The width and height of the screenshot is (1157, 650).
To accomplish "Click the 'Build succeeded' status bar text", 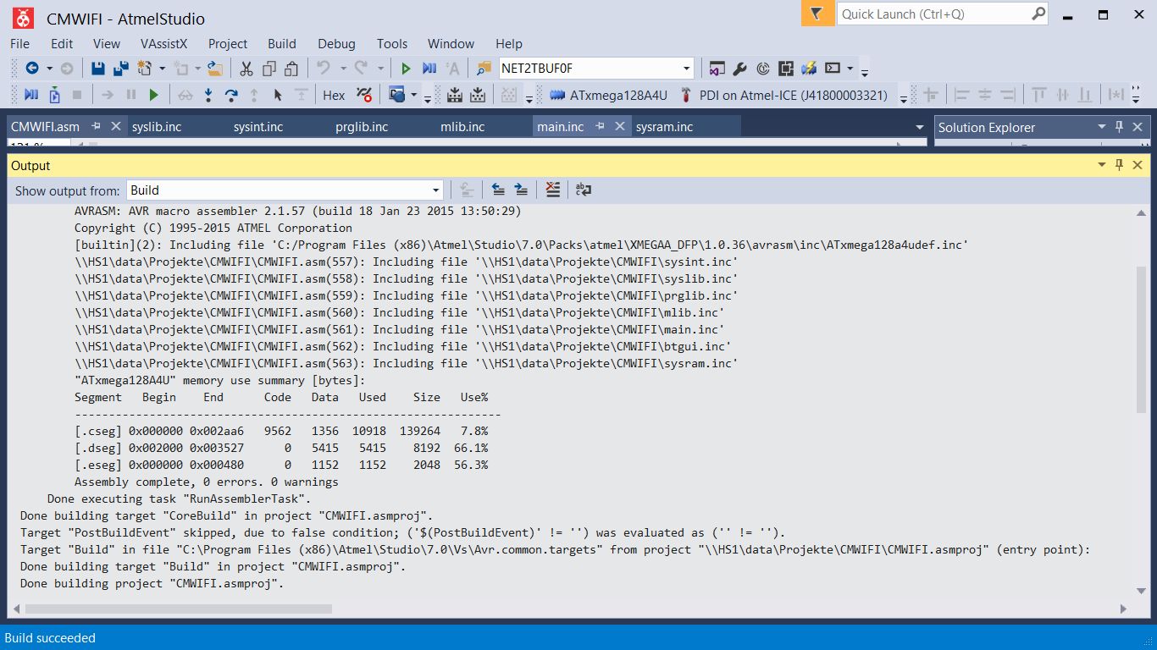I will 51,638.
